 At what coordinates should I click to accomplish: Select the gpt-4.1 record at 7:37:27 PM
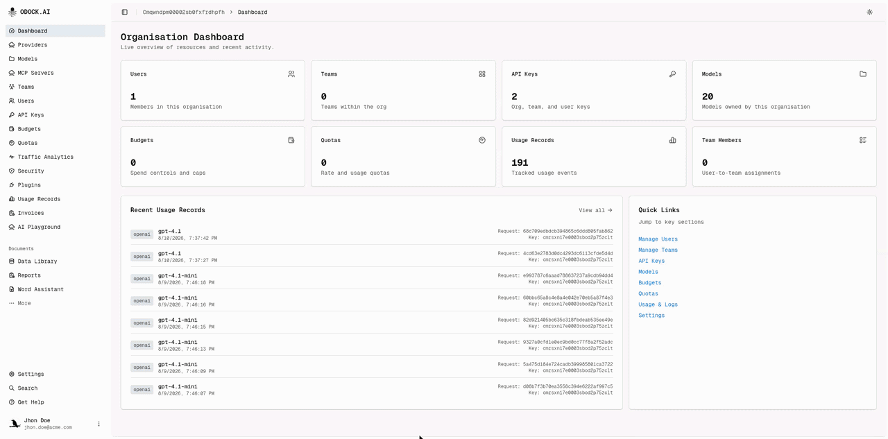click(371, 257)
